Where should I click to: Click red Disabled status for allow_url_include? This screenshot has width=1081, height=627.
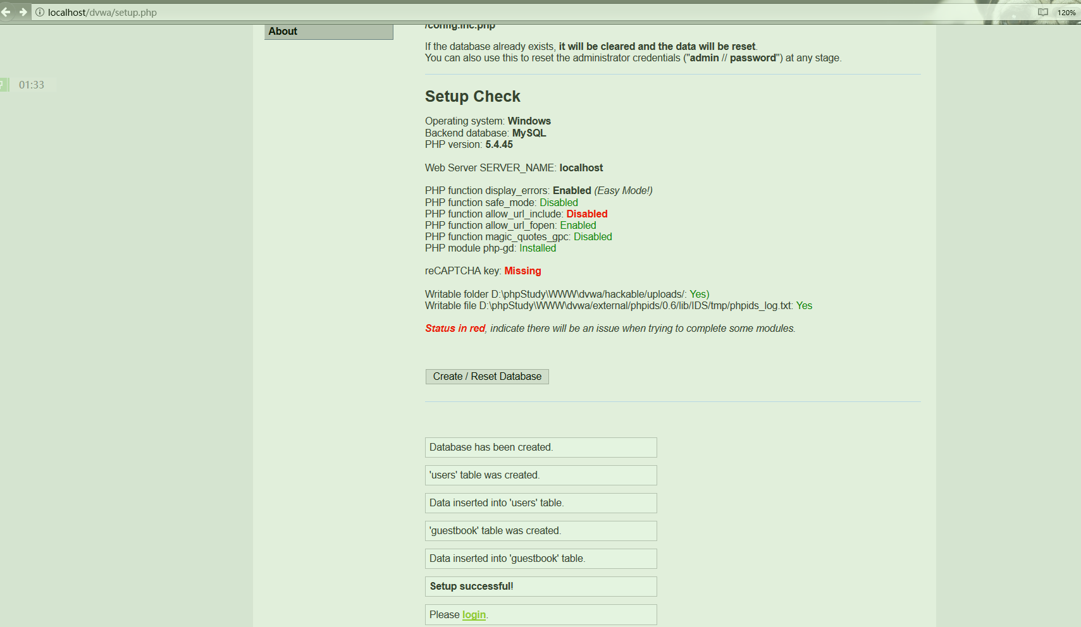pos(586,214)
